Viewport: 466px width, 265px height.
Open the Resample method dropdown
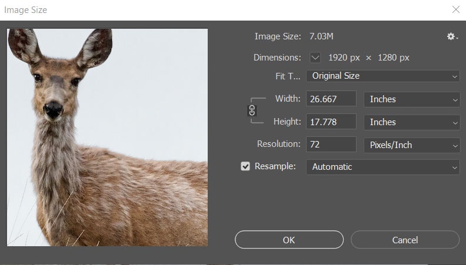tap(383, 167)
